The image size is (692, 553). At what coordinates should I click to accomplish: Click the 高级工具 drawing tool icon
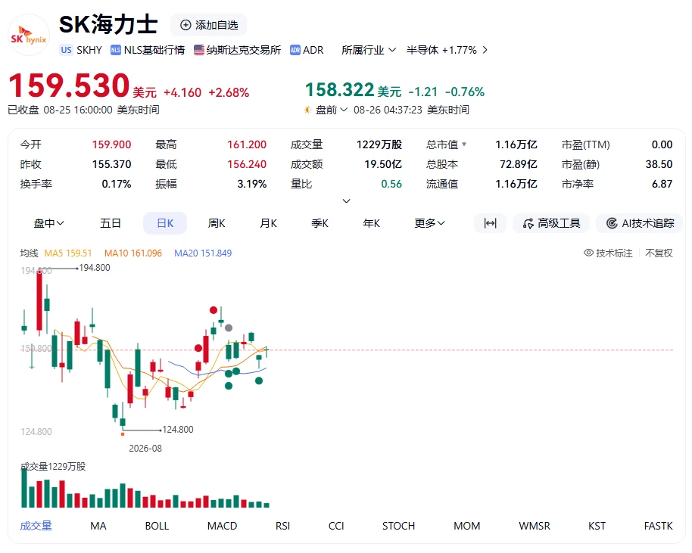(x=528, y=224)
